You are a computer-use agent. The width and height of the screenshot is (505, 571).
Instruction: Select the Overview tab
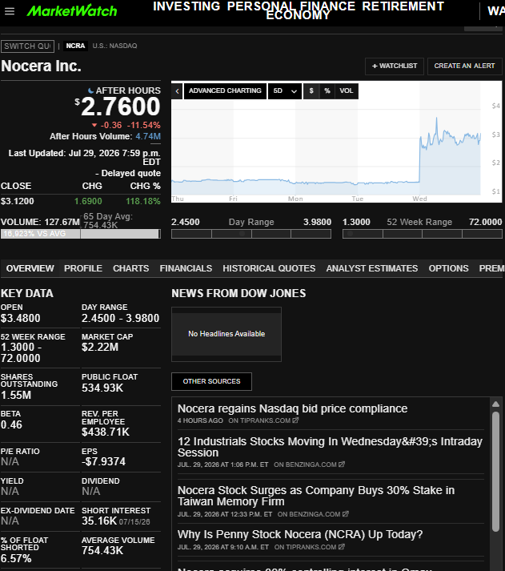coord(30,268)
